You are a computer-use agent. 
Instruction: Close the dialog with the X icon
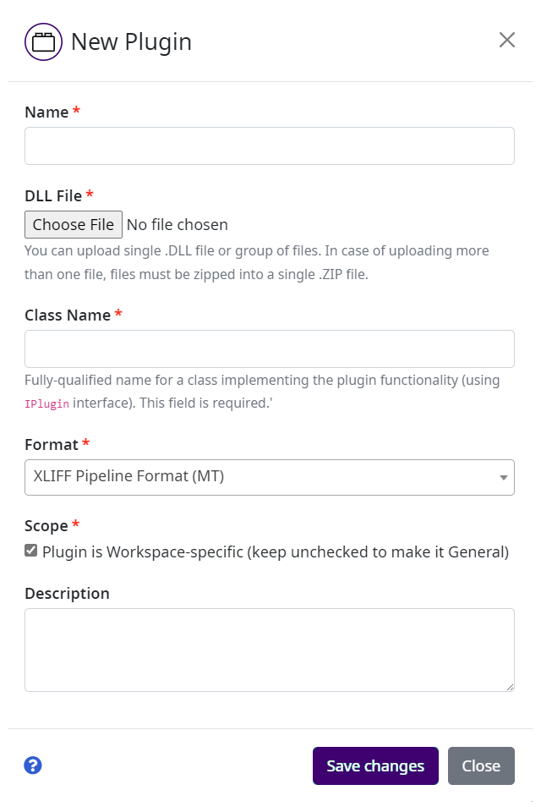[x=507, y=40]
